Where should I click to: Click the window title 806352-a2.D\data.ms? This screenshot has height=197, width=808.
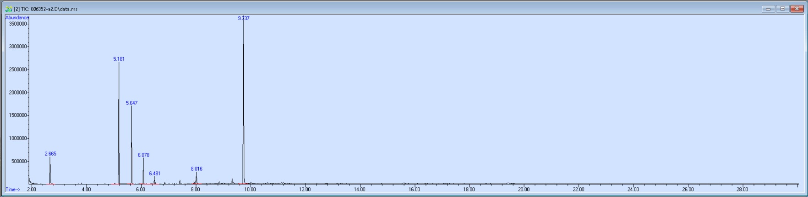(54, 9)
